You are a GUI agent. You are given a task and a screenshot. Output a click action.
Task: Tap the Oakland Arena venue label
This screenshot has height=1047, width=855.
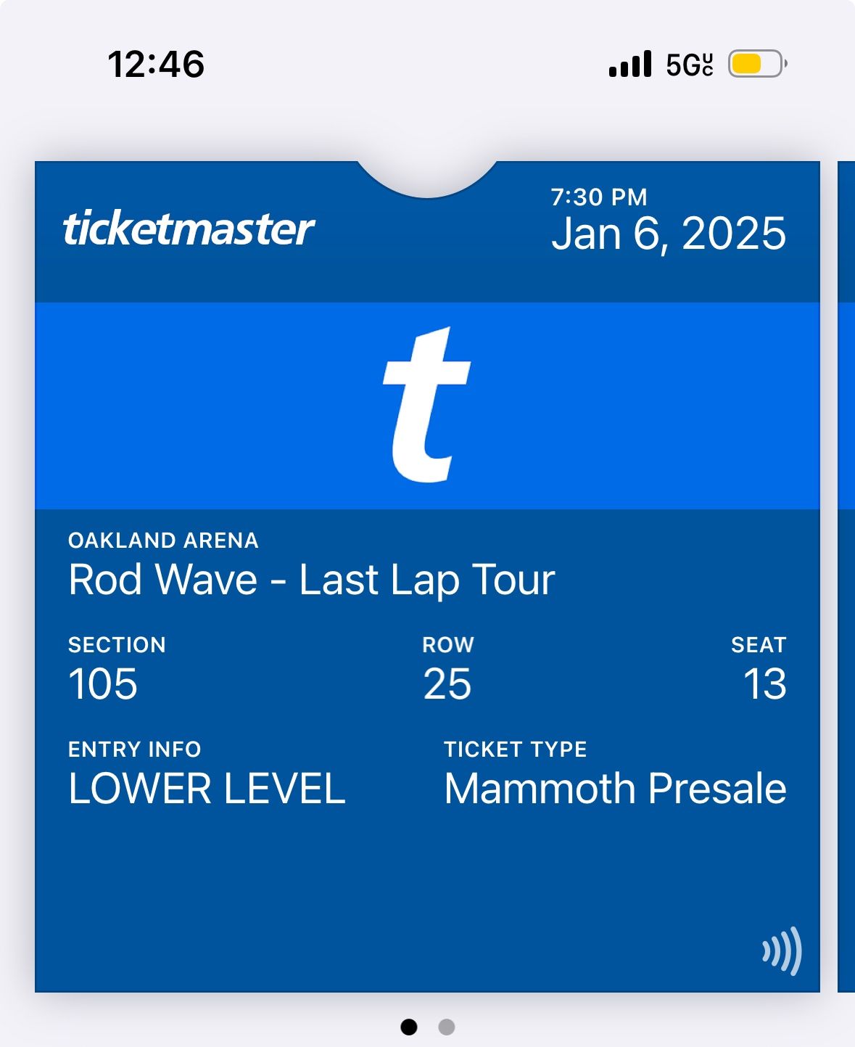point(163,541)
